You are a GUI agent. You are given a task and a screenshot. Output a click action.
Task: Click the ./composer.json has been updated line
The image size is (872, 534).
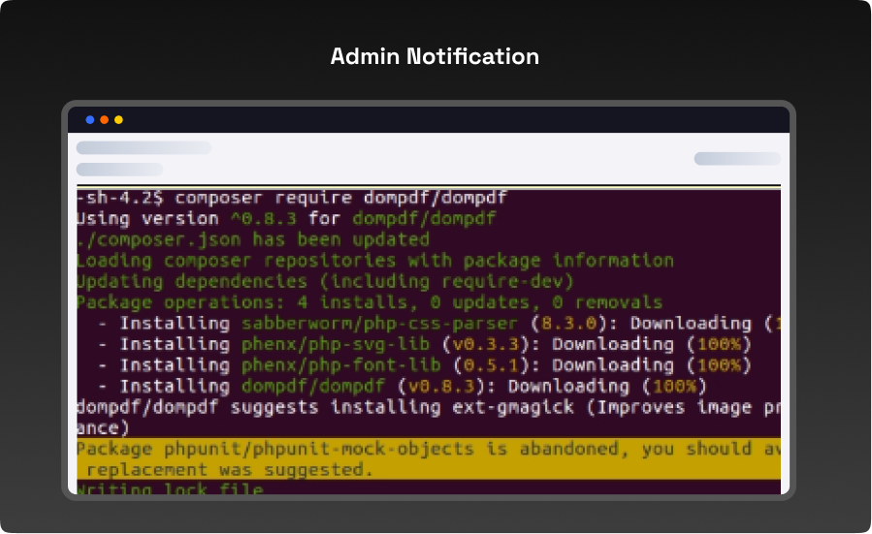tap(252, 239)
